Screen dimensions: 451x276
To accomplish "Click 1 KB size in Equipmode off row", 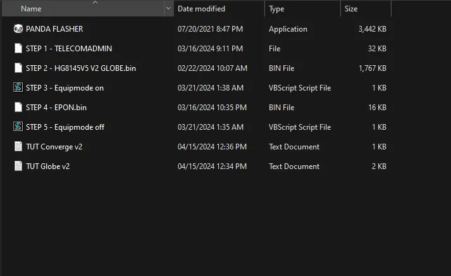I will coord(379,127).
